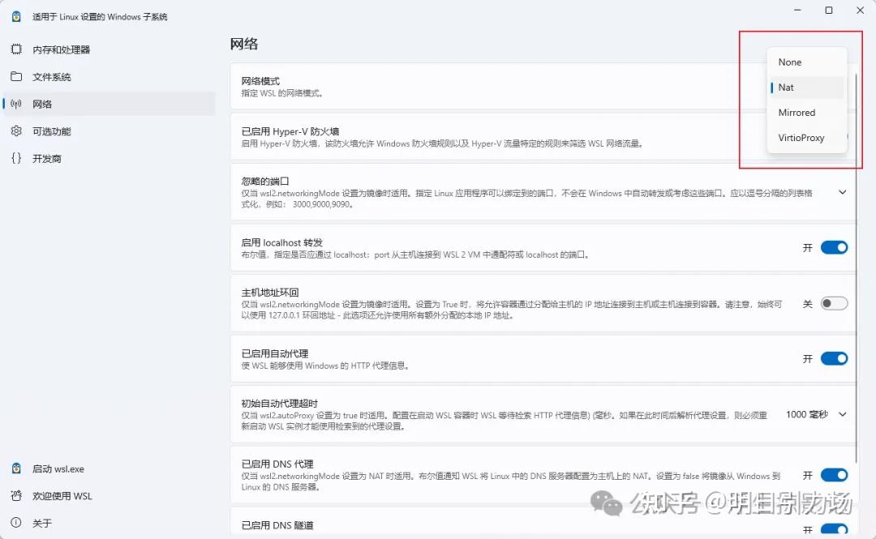Select the 网络 sidebar item
Viewport: 876px width, 539px height.
coord(109,104)
